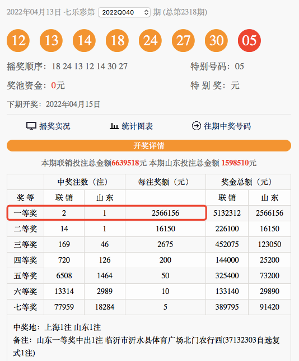Viewport: 299px width, 361px height.
Task: Click fifth prize total 325400
Action: point(227,275)
